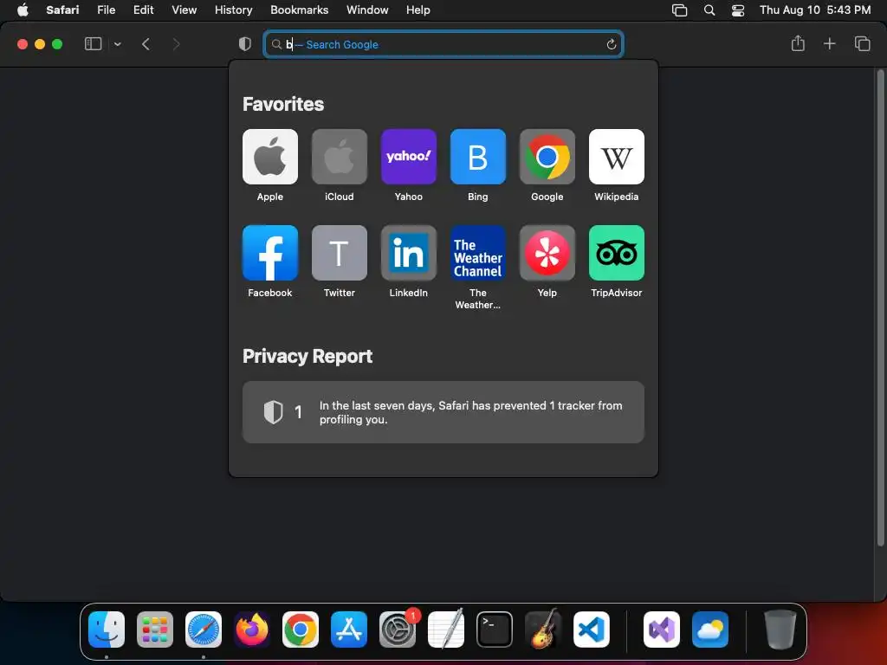Screen dimensions: 887x665
Task: Open the View menu
Action: coord(184,10)
